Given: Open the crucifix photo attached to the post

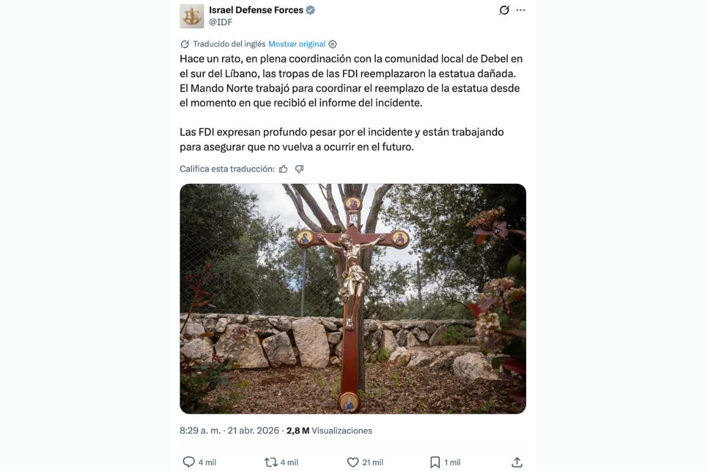Looking at the screenshot, I should pos(352,297).
